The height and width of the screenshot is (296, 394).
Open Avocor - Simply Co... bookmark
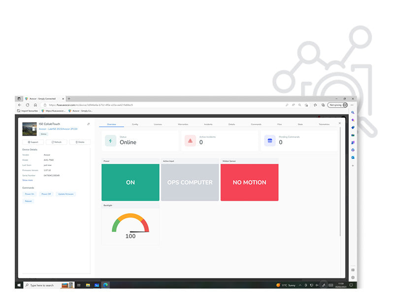(x=80, y=111)
